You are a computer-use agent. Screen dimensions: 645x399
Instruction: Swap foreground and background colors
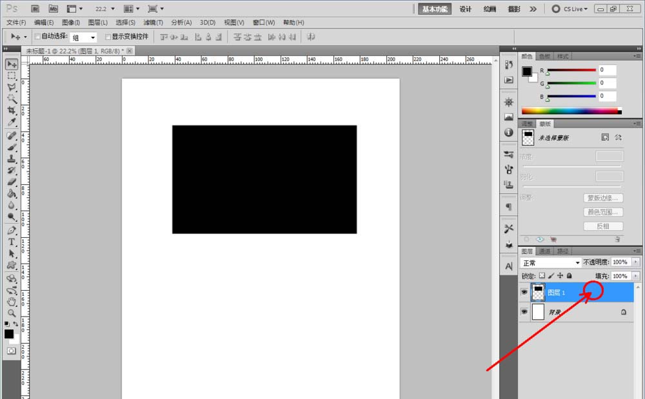click(15, 324)
